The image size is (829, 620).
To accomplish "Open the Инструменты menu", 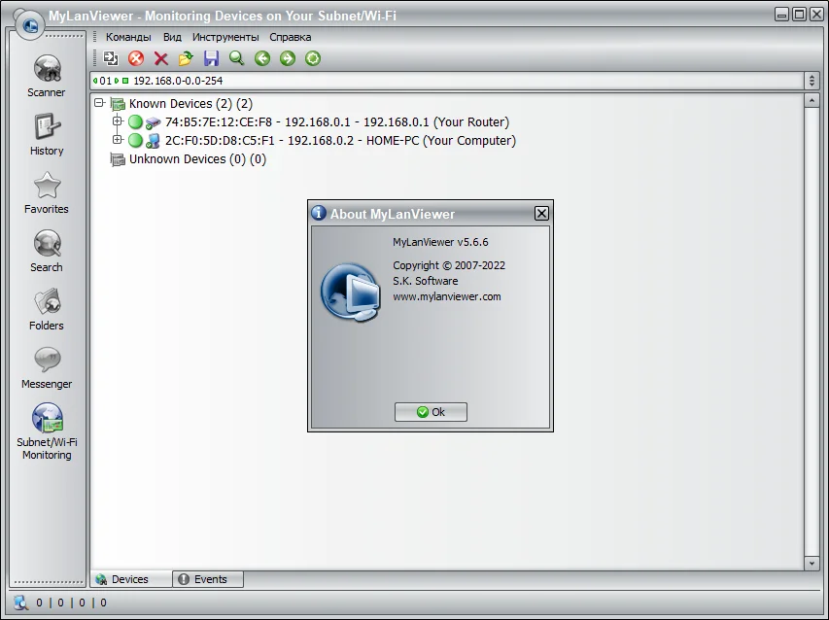I will pyautogui.click(x=225, y=37).
